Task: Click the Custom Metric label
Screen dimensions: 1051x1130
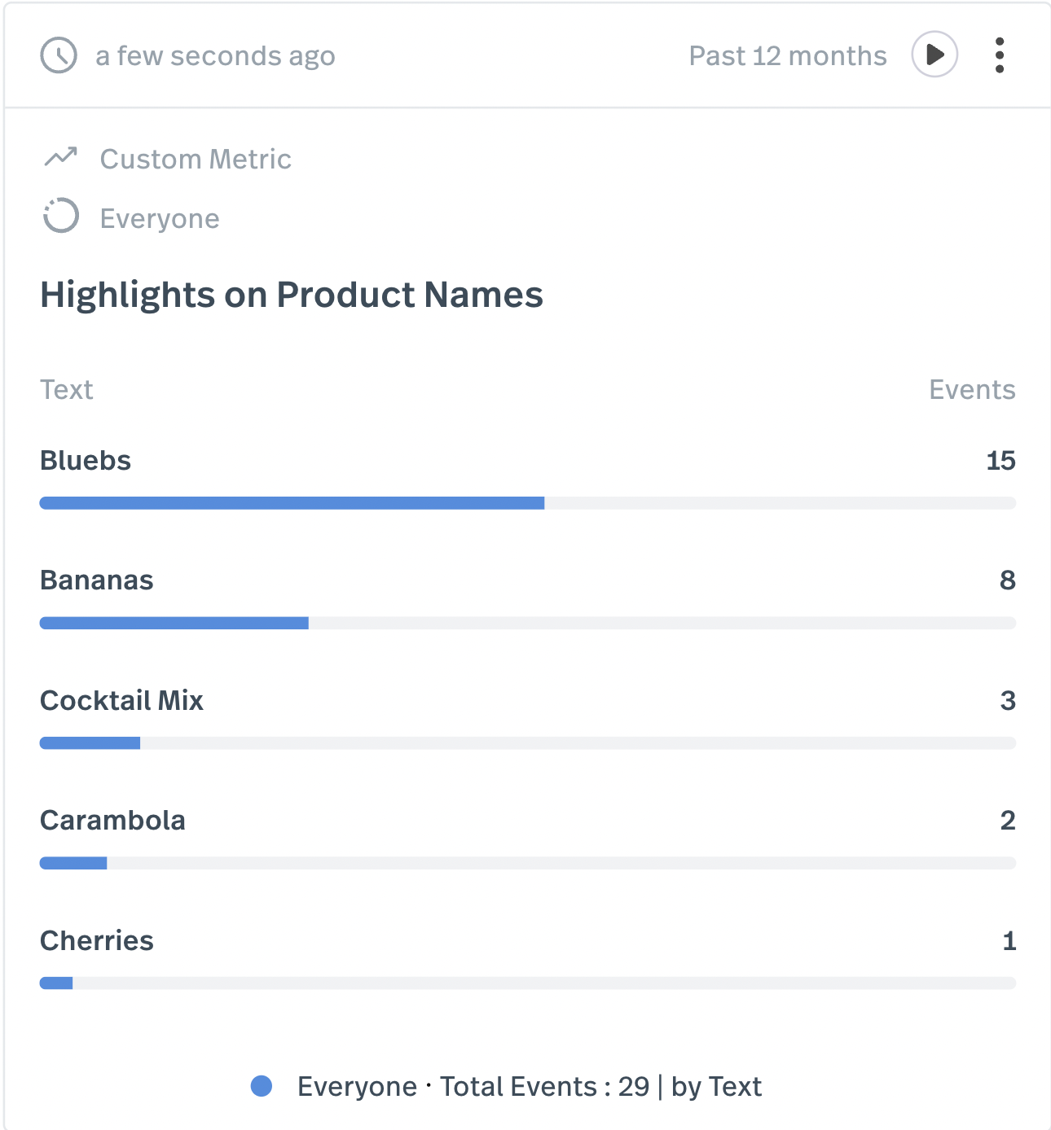Action: (x=196, y=159)
